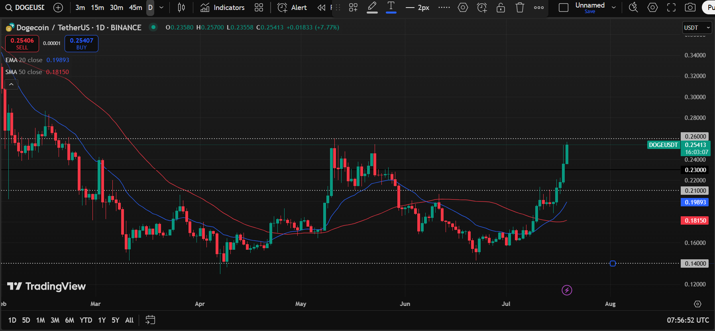Start bar Replay with rewind icon
Viewport: 715px width, 331px height.
pos(321,8)
